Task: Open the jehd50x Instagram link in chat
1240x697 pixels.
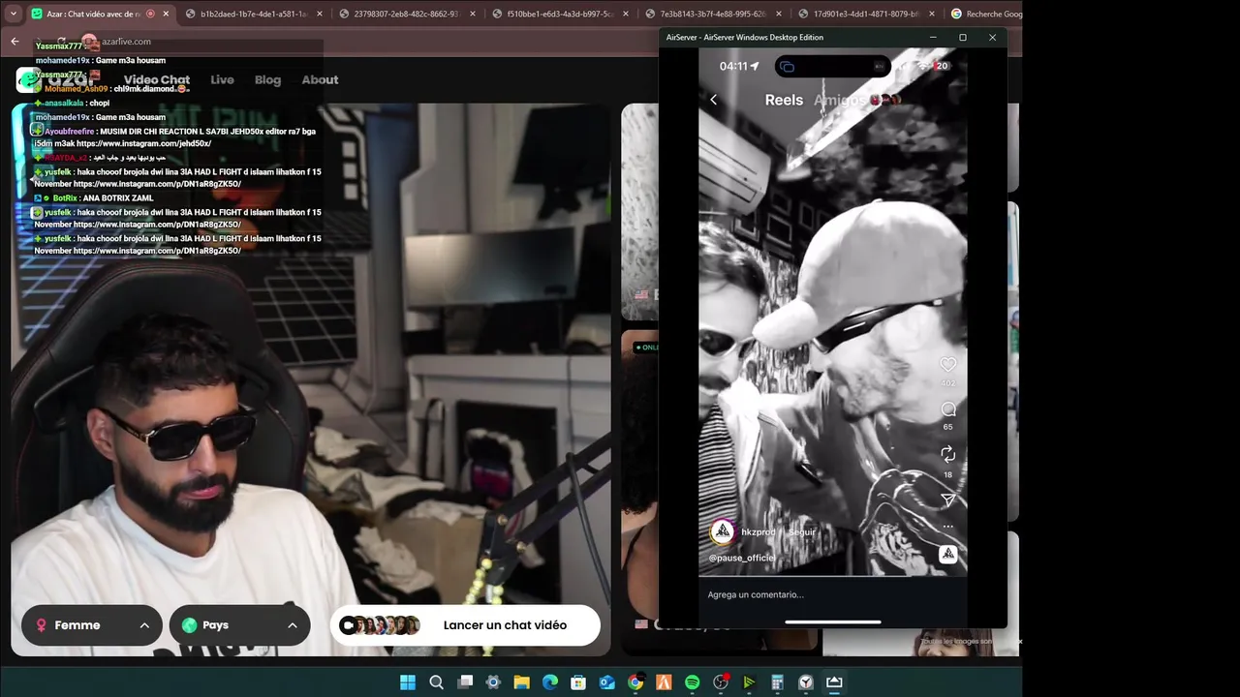Action: pos(143,143)
